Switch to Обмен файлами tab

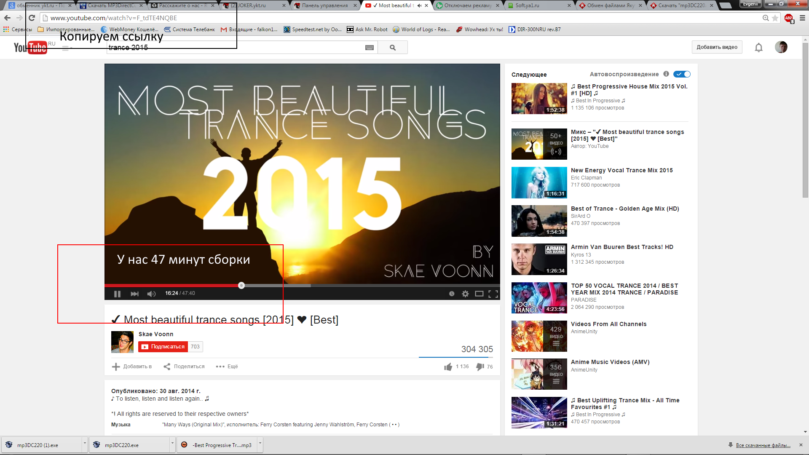click(x=611, y=5)
